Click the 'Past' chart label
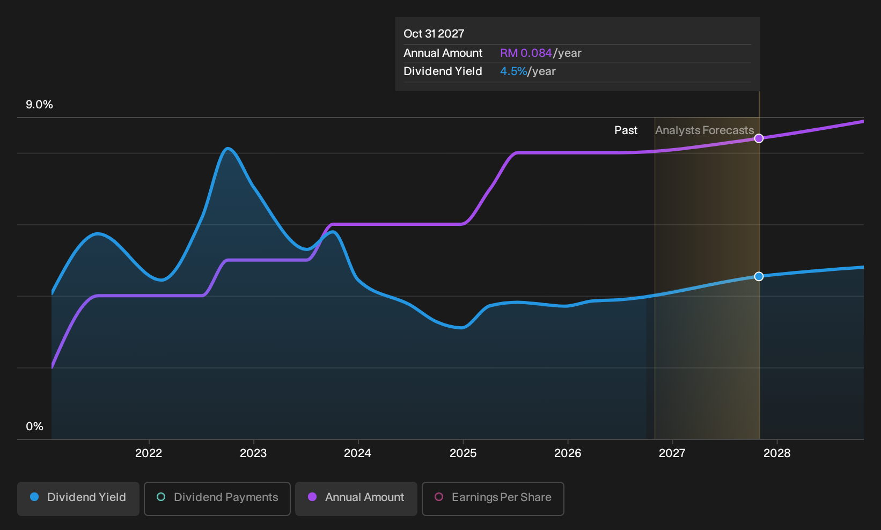The image size is (881, 530). tap(626, 130)
